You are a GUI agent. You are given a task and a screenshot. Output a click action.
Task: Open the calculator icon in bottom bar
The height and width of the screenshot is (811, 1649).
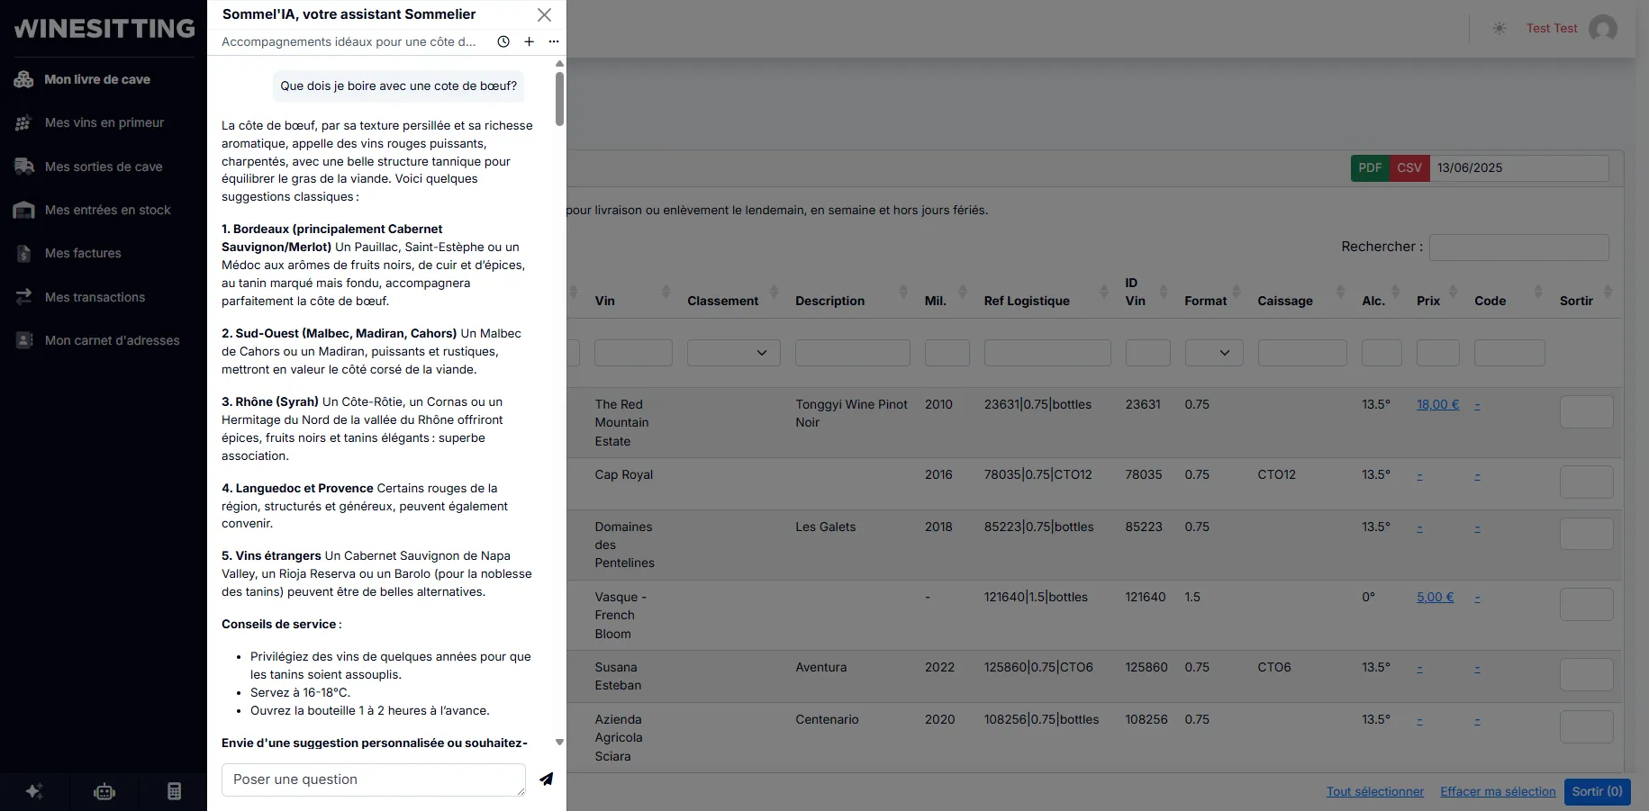point(174,791)
